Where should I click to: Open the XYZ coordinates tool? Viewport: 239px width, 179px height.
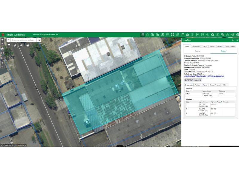tap(177, 35)
